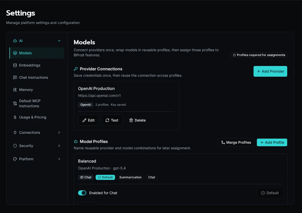
Task: Click the Add Provider button
Action: click(270, 71)
